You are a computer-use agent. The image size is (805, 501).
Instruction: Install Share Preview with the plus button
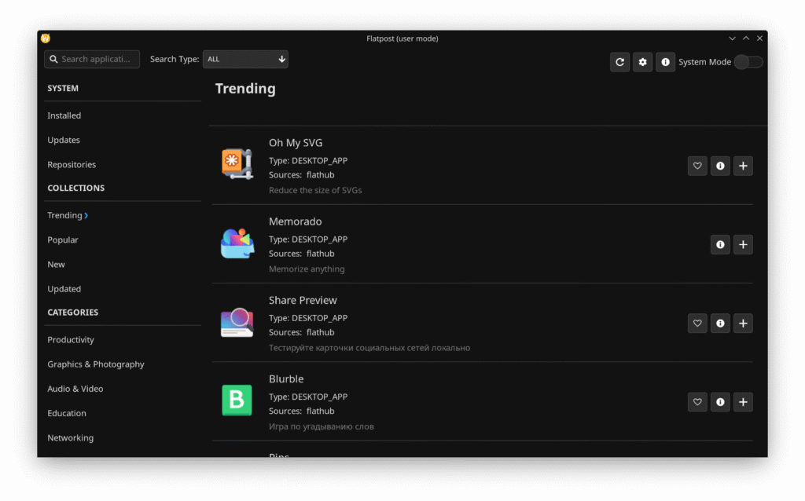743,323
